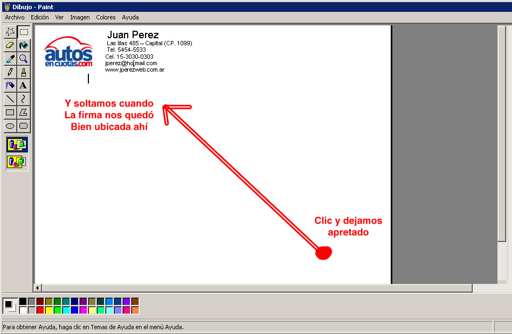Open the Archivo menu

14,17
